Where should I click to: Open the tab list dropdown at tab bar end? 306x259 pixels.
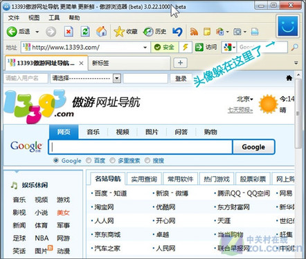click(296, 63)
